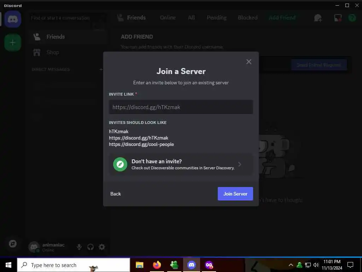Open File Explorer from taskbar
The width and height of the screenshot is (362, 272).
point(139,265)
